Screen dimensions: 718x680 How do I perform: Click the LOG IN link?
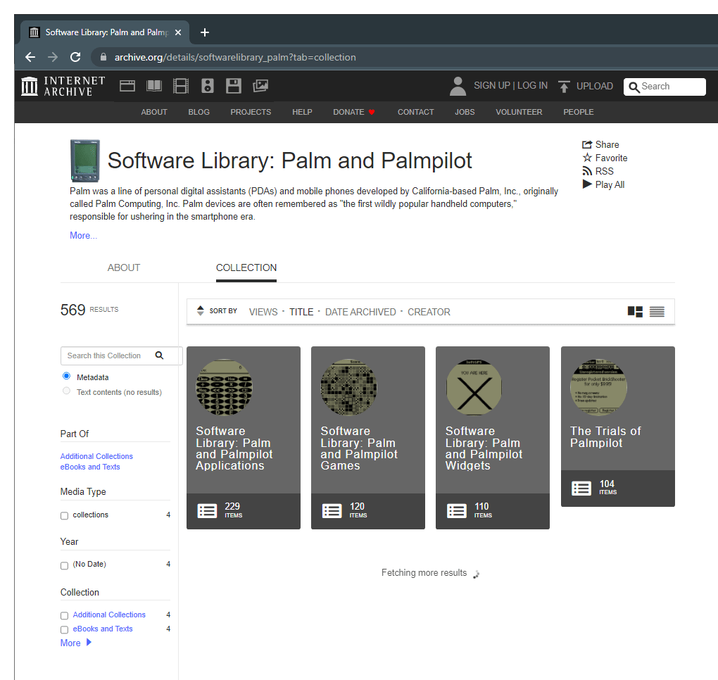tap(532, 85)
